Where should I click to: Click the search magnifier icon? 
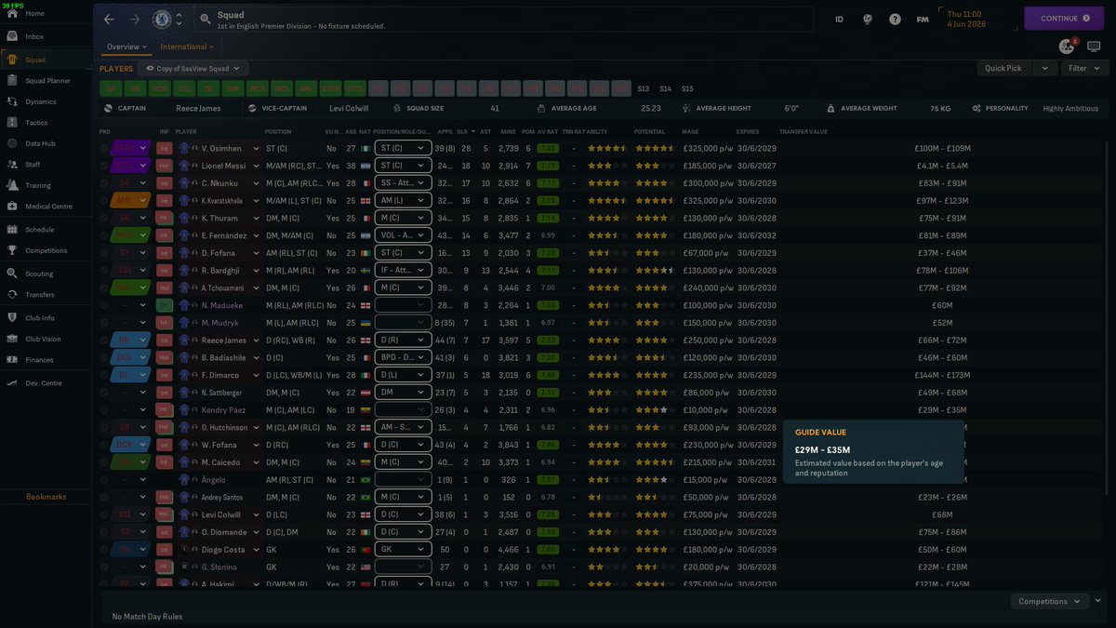click(205, 19)
